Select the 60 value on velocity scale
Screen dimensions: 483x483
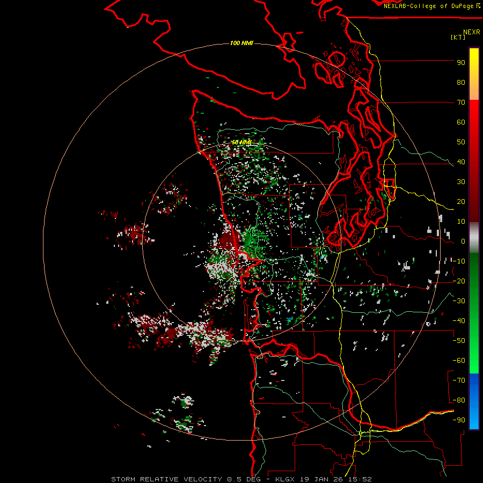[461, 122]
